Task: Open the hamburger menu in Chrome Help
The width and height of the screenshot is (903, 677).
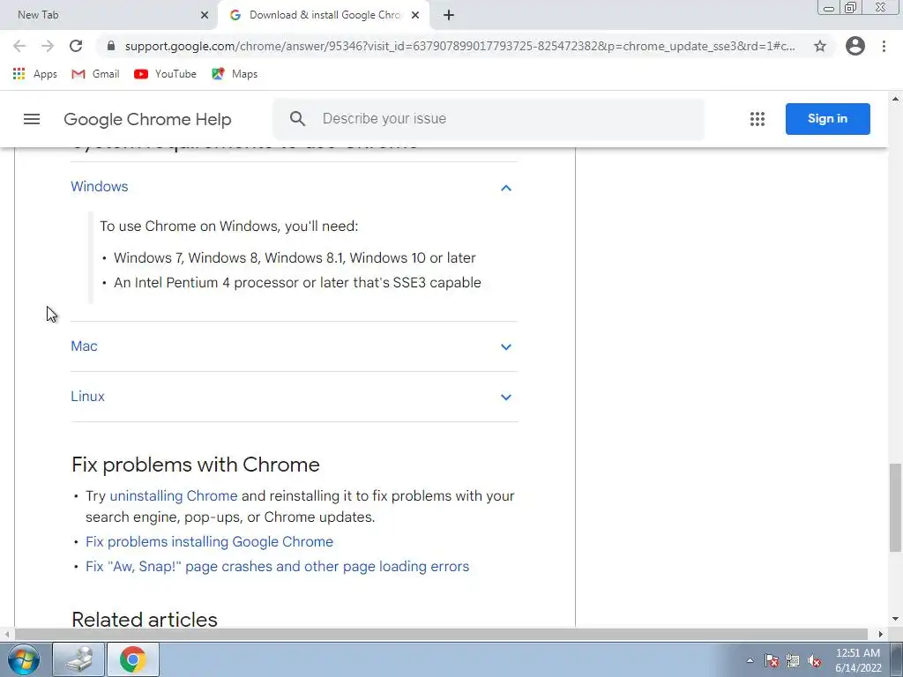Action: (x=32, y=119)
